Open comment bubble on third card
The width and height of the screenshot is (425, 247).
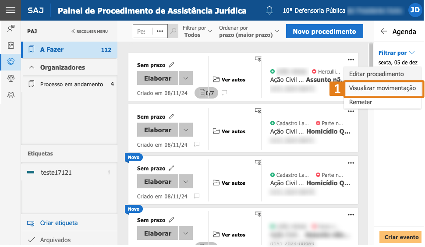coord(197,196)
